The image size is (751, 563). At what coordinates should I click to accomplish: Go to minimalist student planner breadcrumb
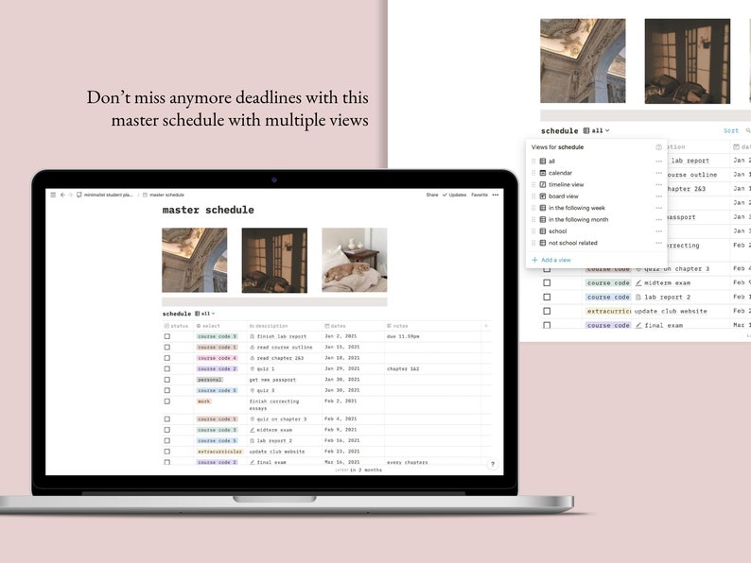(x=108, y=195)
